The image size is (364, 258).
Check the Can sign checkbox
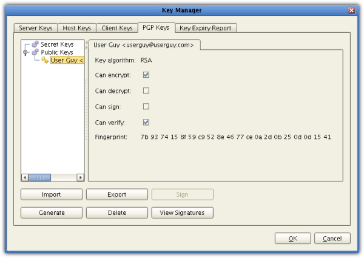pos(146,106)
